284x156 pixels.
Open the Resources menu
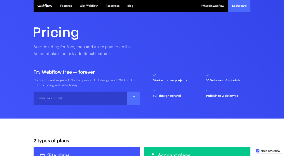point(112,6)
